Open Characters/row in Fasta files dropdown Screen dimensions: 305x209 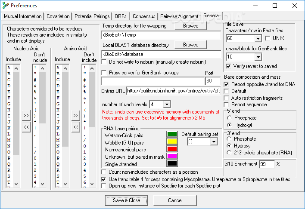[258, 38]
